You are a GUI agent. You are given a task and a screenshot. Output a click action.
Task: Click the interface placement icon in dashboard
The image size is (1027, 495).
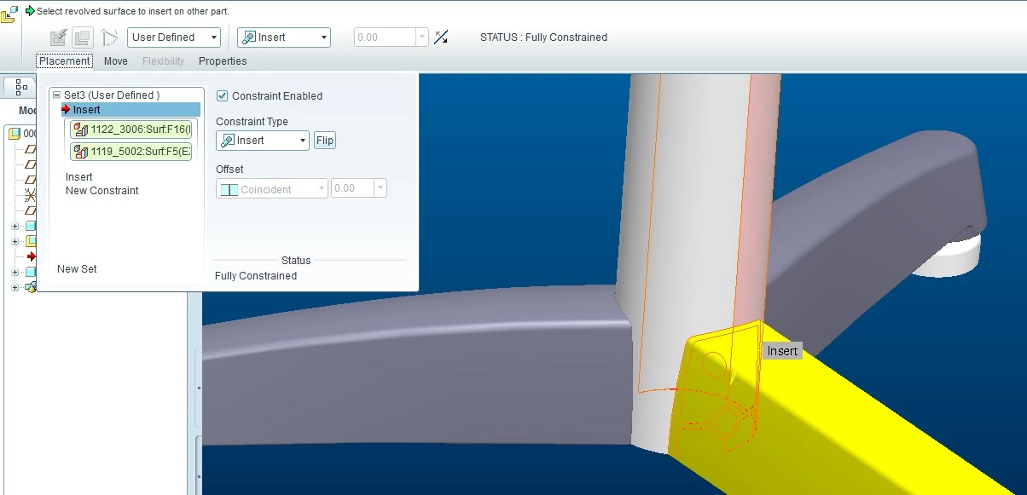coord(59,37)
